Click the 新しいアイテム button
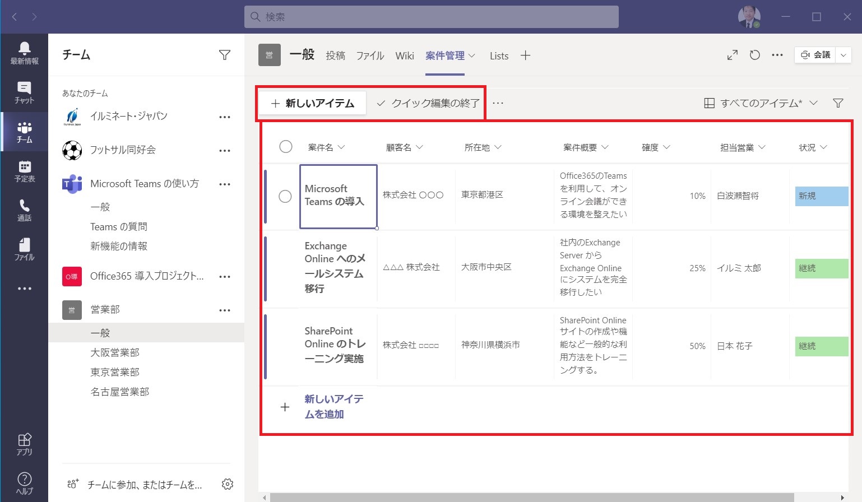Viewport: 862px width, 502px height. (313, 103)
